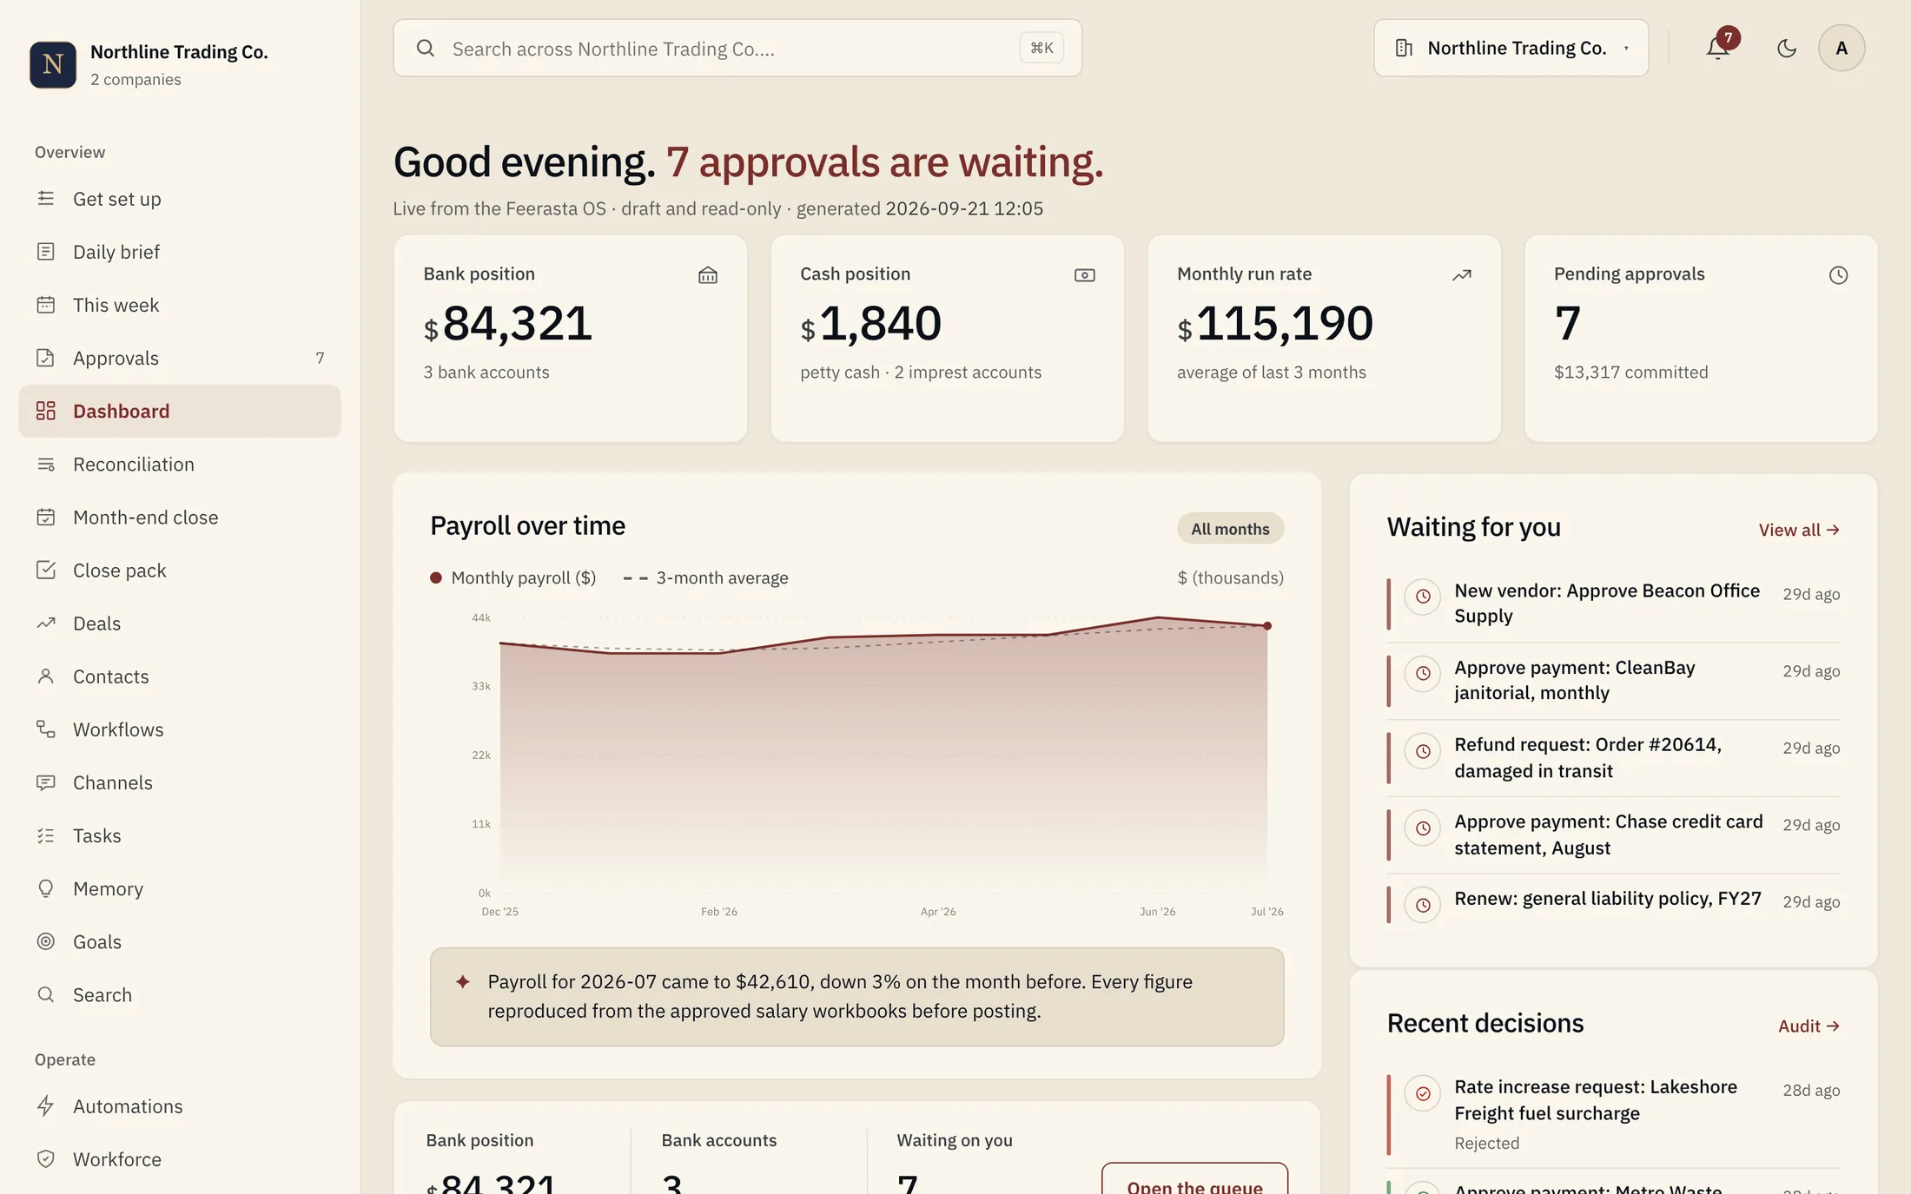Go to Daily brief page

180,252
